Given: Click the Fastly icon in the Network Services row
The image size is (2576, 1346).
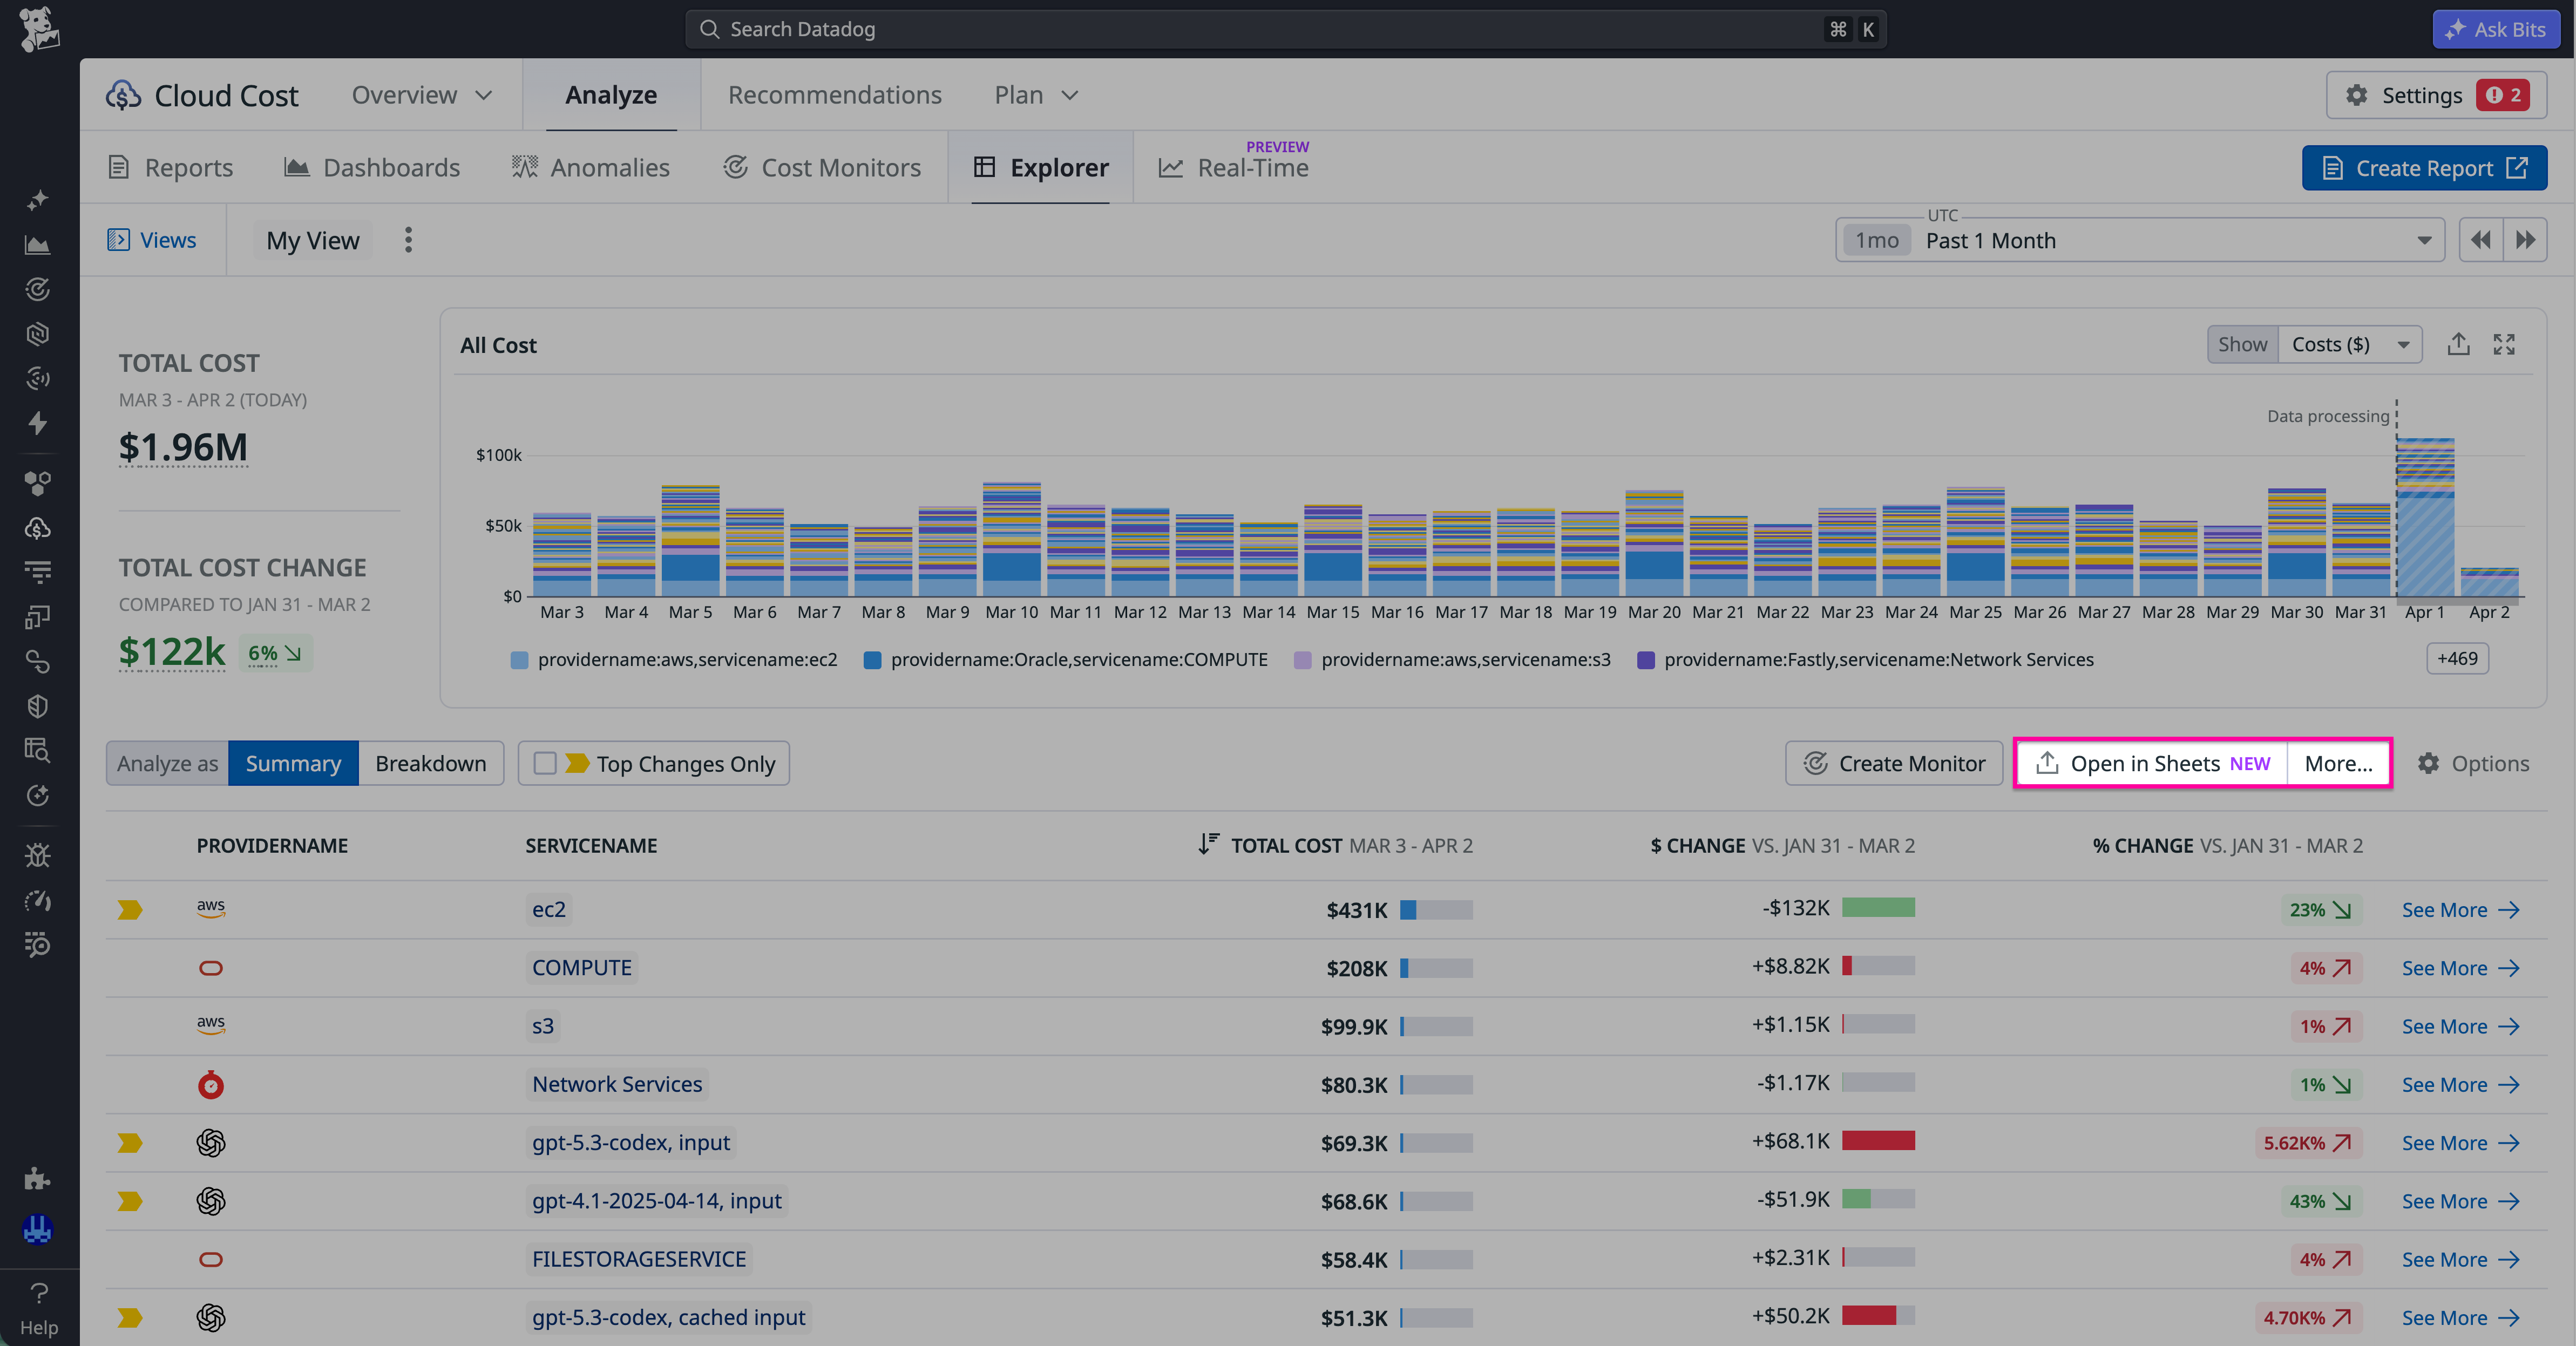Looking at the screenshot, I should [211, 1084].
